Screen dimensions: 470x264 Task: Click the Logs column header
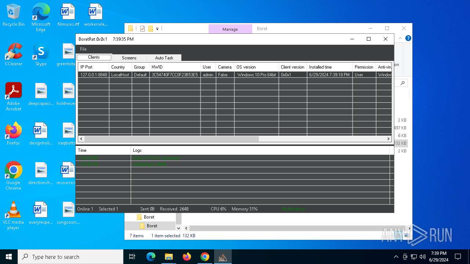click(260, 150)
